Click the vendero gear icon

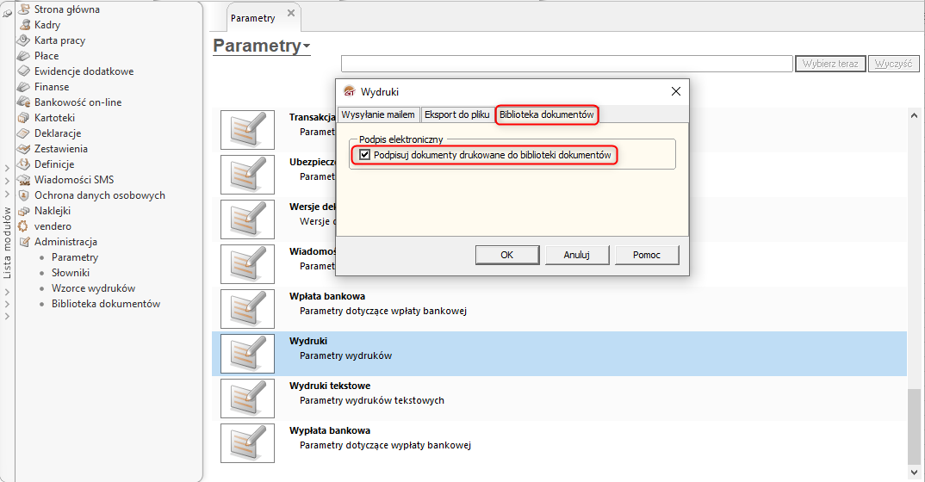click(23, 226)
